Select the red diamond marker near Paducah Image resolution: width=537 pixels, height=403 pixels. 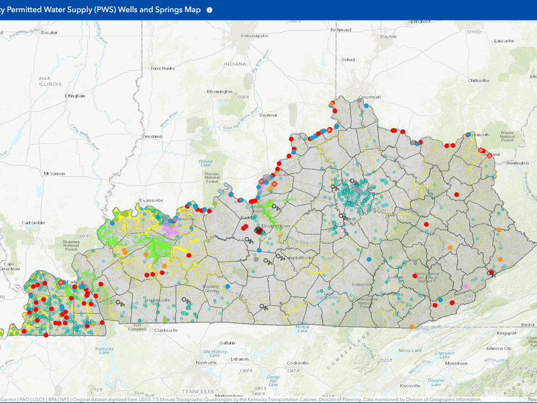61,282
